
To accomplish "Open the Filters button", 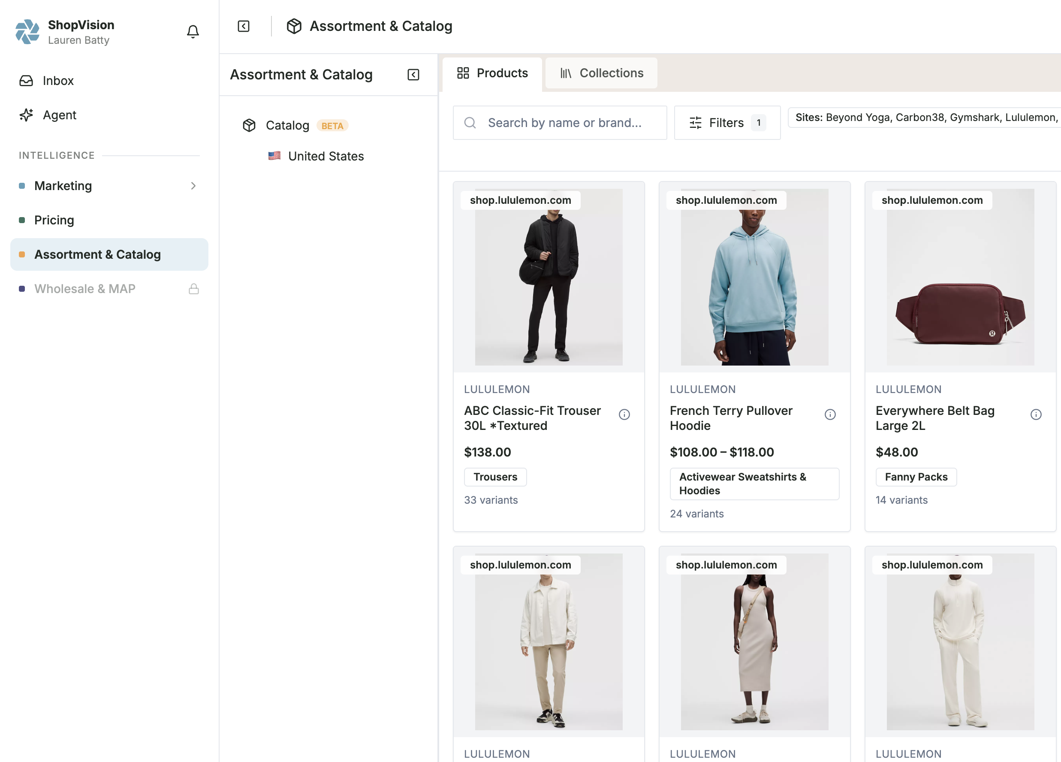I will click(x=727, y=123).
